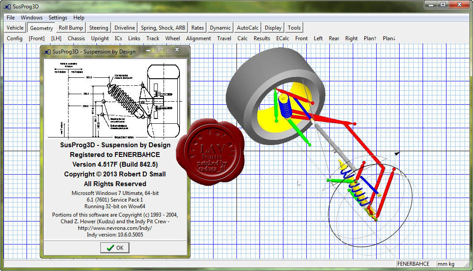
Task: Switch to the Steering tab
Action: coord(99,28)
